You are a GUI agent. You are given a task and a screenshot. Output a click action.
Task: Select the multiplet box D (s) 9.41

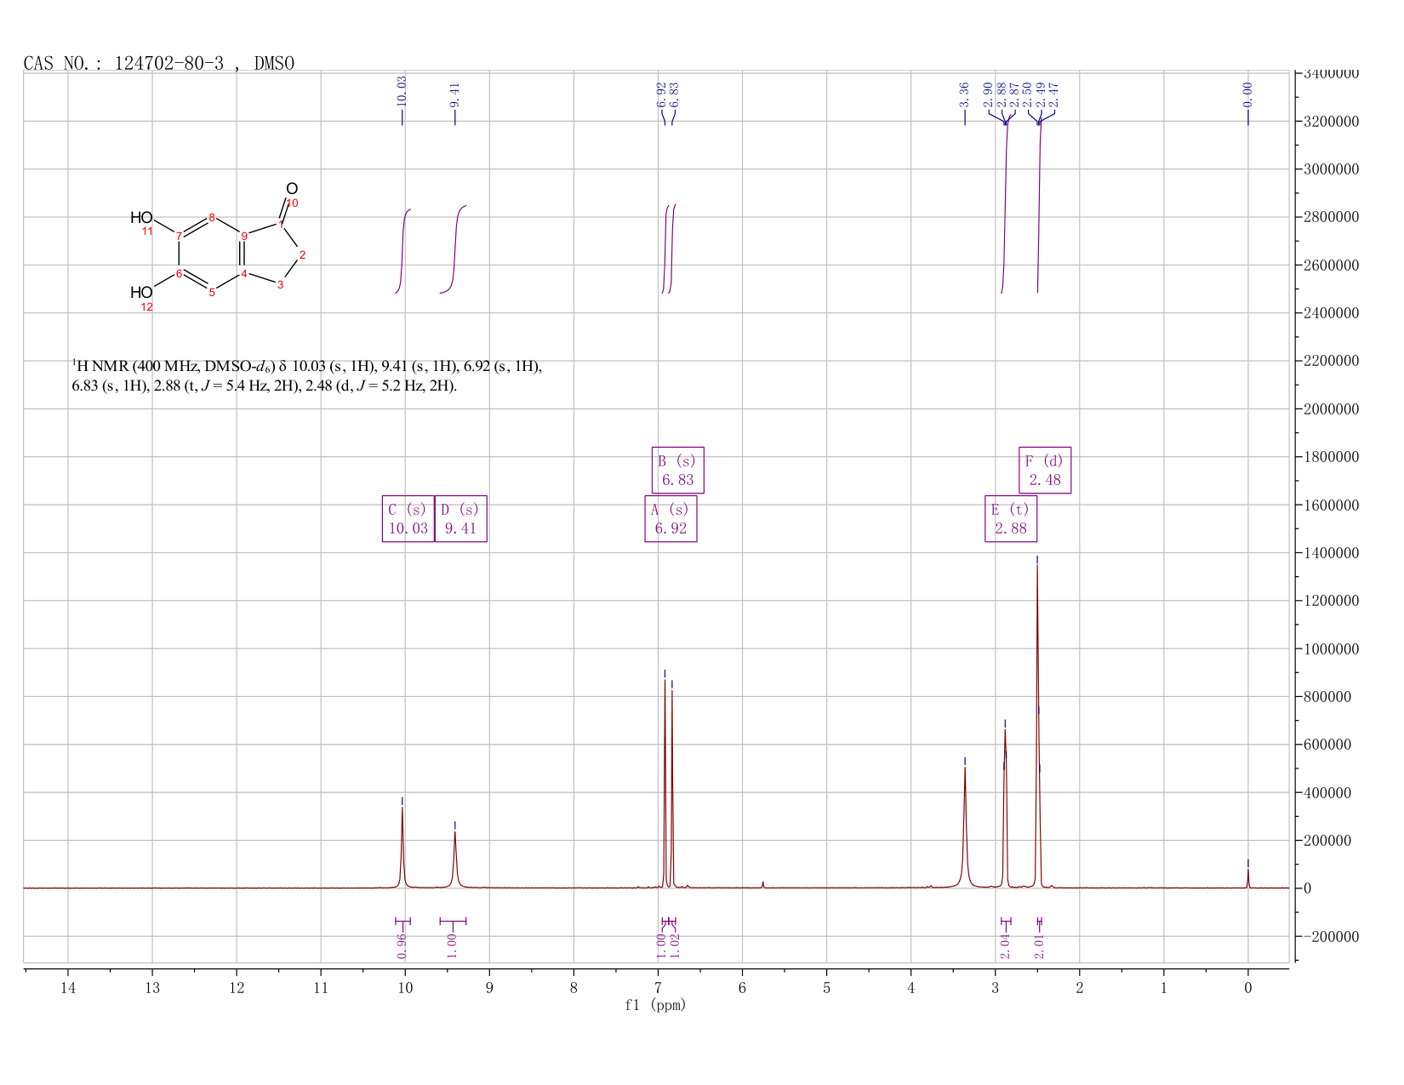point(460,518)
